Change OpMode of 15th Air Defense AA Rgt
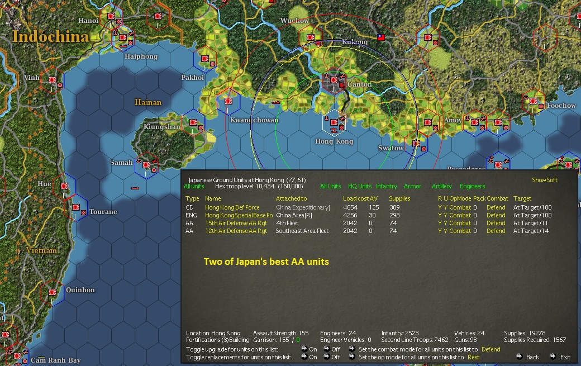Viewport: 581px width, 366px height. (x=460, y=223)
